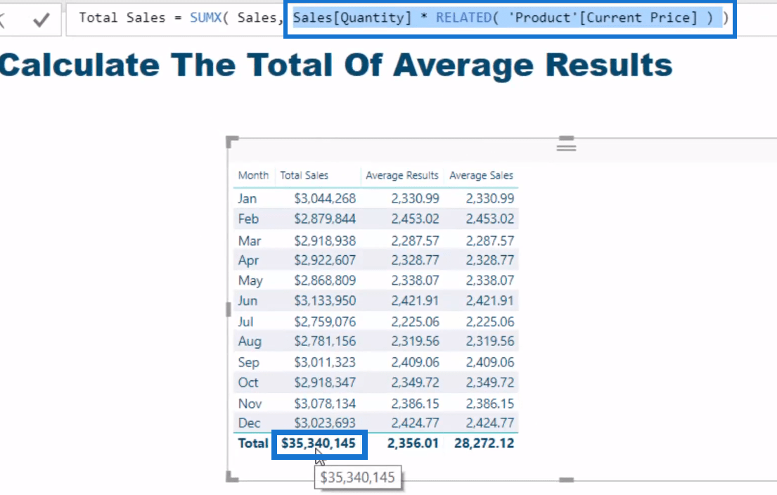Sort by the Average Results column header
This screenshot has height=495, width=777.
402,175
